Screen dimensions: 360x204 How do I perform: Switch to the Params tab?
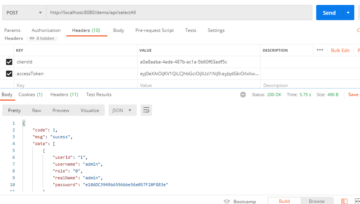[x=12, y=30]
